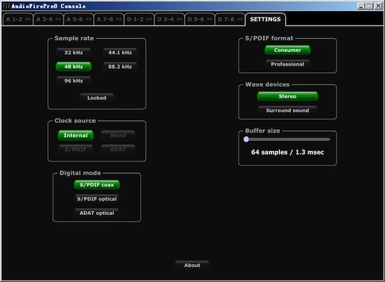This screenshot has height=282, width=385.
Task: Set sample rate to 96 kHz
Action: click(73, 81)
